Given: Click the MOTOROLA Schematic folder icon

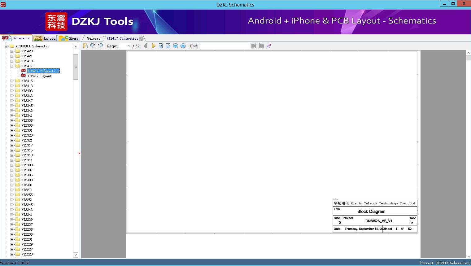Looking at the screenshot, I should tap(12, 46).
